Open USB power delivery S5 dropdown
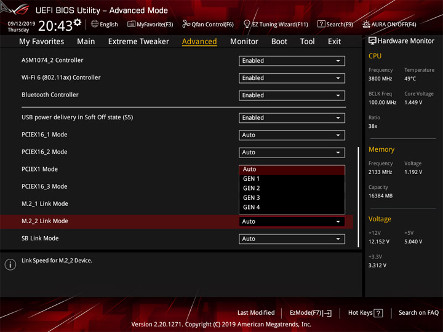 [x=292, y=117]
